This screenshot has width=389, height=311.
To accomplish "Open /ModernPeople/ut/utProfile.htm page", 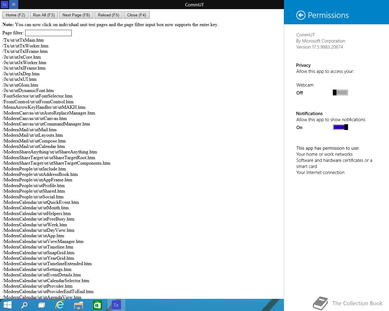I will pyautogui.click(x=34, y=186).
